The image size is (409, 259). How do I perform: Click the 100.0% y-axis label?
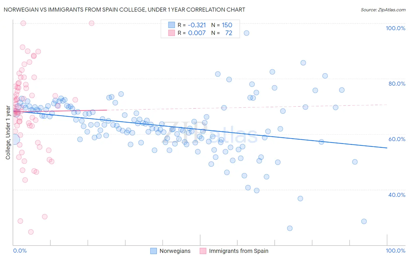click(395, 28)
